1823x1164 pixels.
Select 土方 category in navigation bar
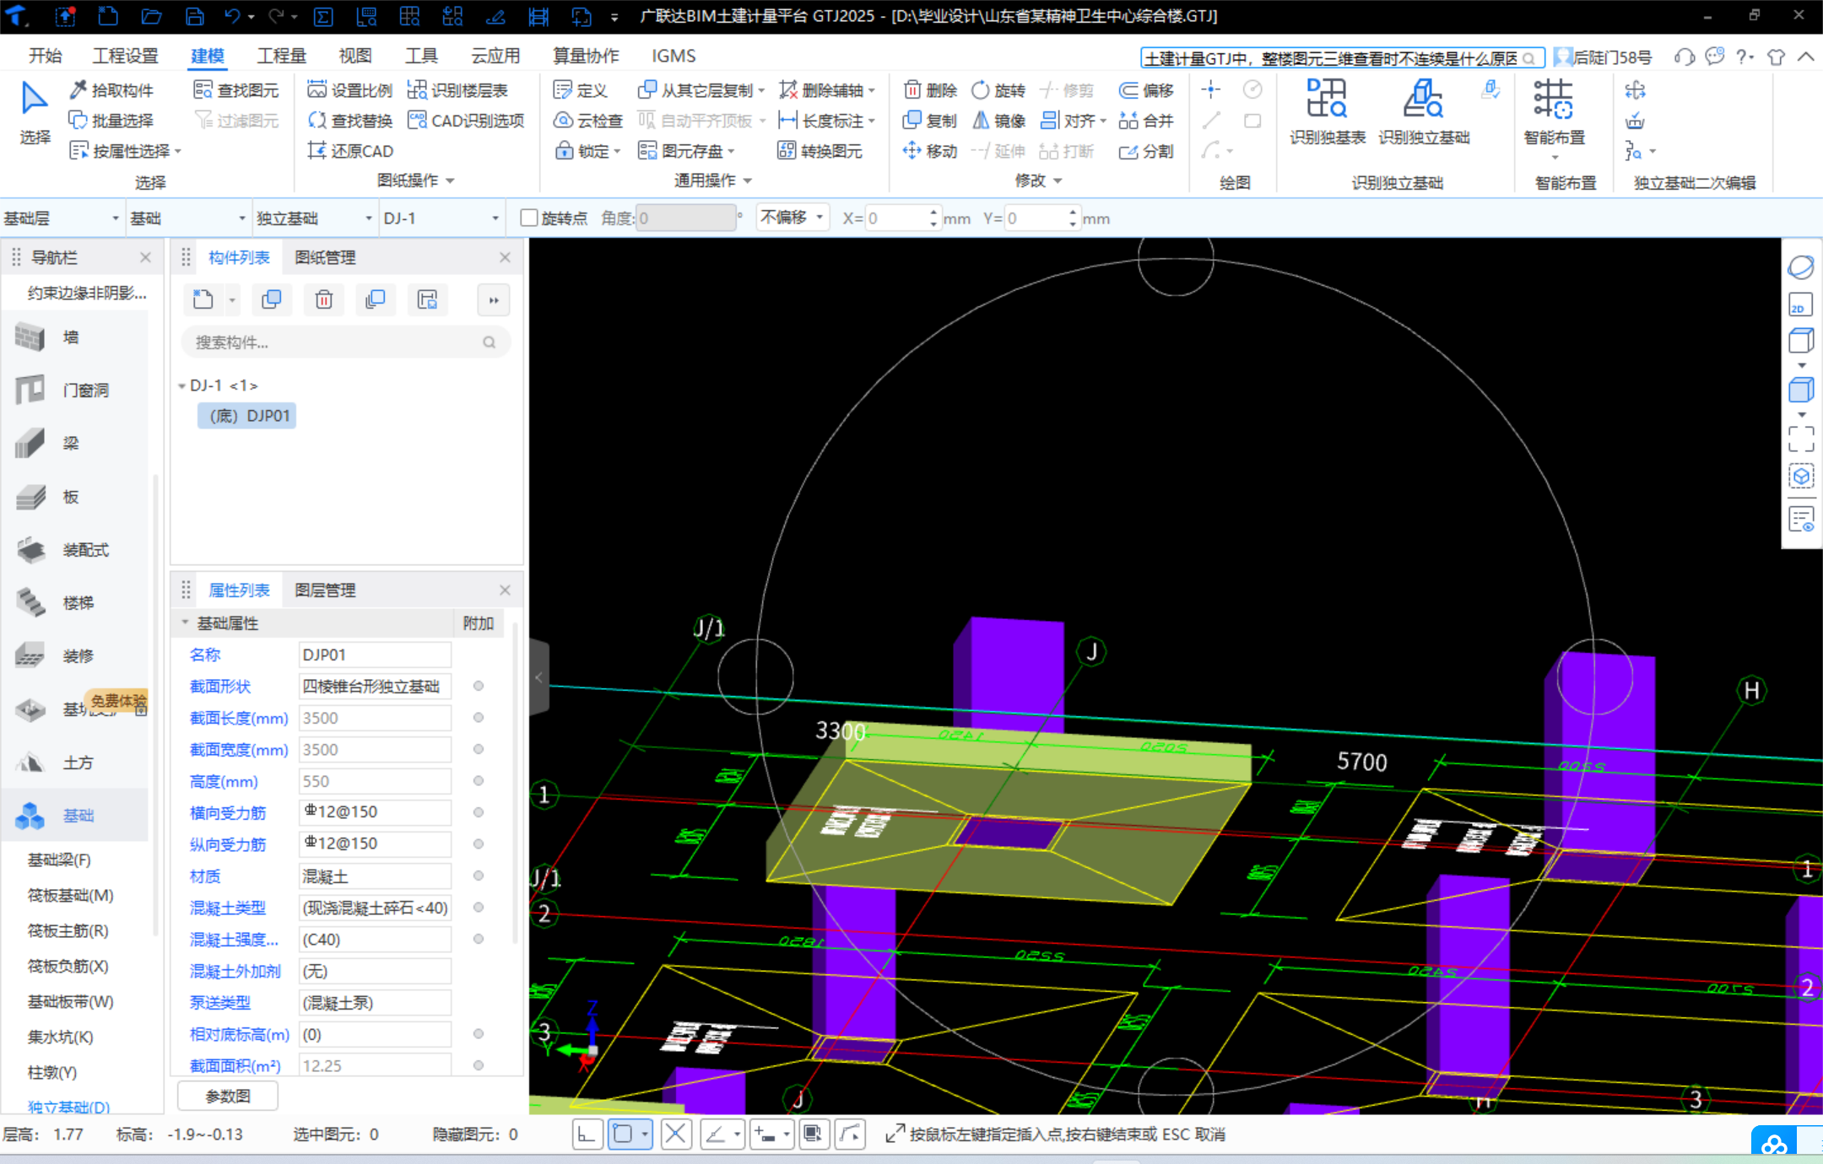click(76, 763)
